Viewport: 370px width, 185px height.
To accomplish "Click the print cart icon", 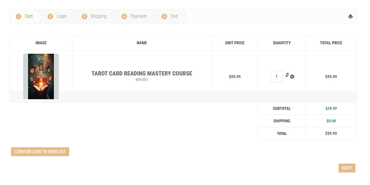I will click(350, 17).
